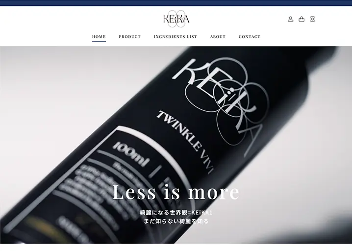
Task: Click the 'まだ知らない綺麗を知る' tagline
Action: (176, 221)
